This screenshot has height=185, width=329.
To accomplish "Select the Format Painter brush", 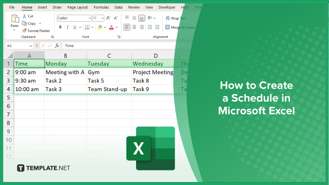I will (25, 31).
